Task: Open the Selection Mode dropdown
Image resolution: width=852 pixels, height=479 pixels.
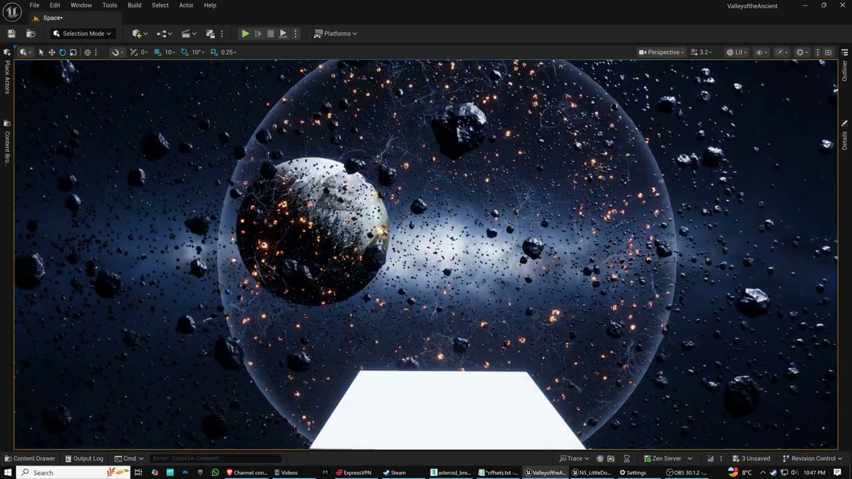Action: pyautogui.click(x=83, y=33)
